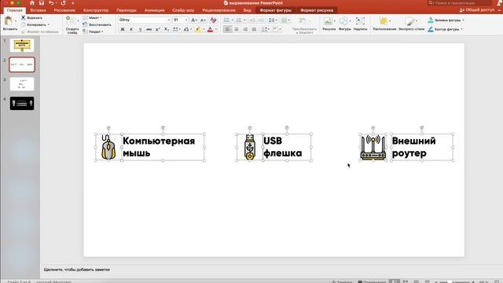Toggle bold Ж formatting
The image size is (503, 283).
[123, 29]
